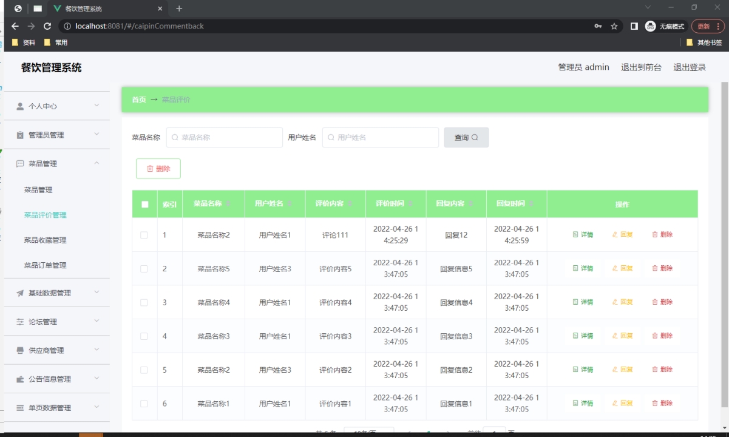Open 菜品评价管理 submenu item
Screen dimensions: 729x437
click(x=46, y=215)
